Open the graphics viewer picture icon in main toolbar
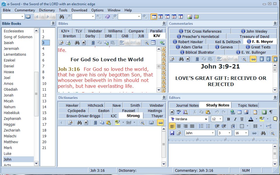This screenshot has width=280, height=175. pyautogui.click(x=190, y=17)
